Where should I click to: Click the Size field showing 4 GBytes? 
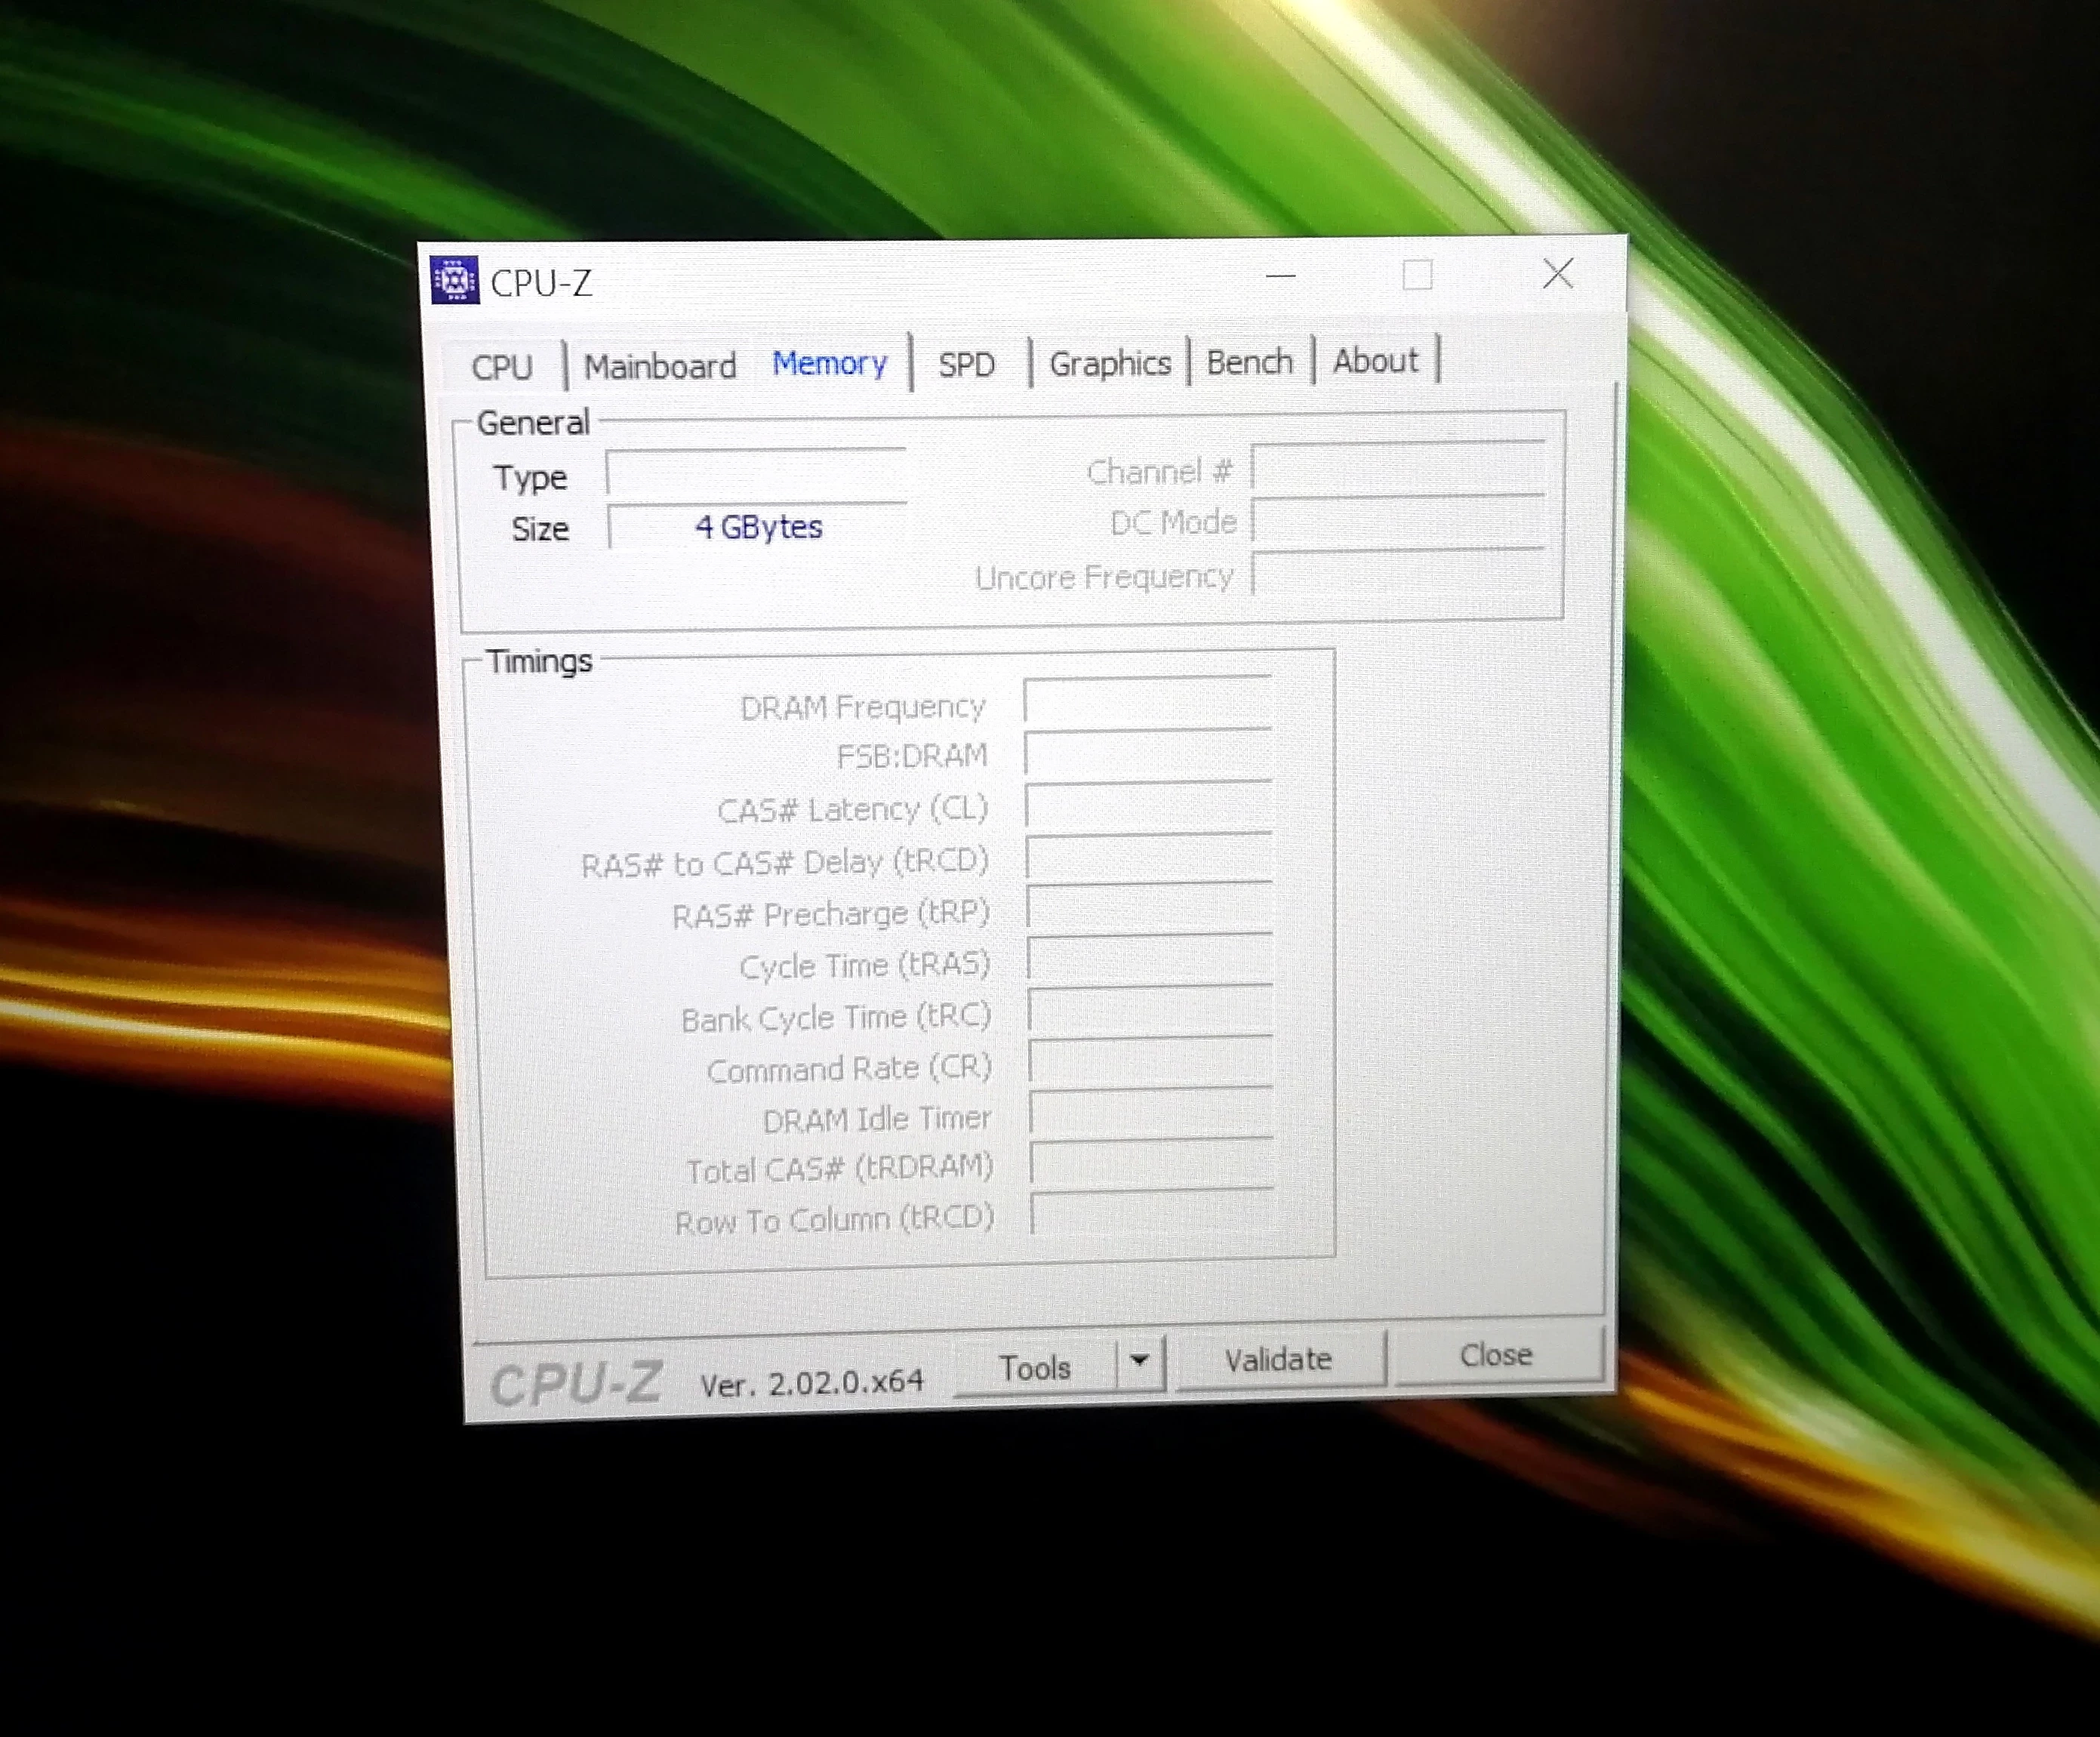(758, 527)
